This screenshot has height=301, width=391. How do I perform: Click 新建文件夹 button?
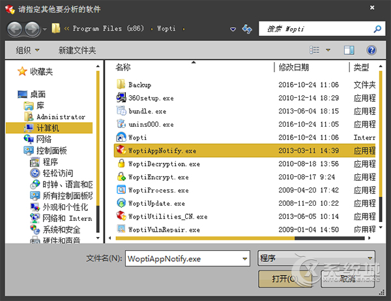click(77, 50)
